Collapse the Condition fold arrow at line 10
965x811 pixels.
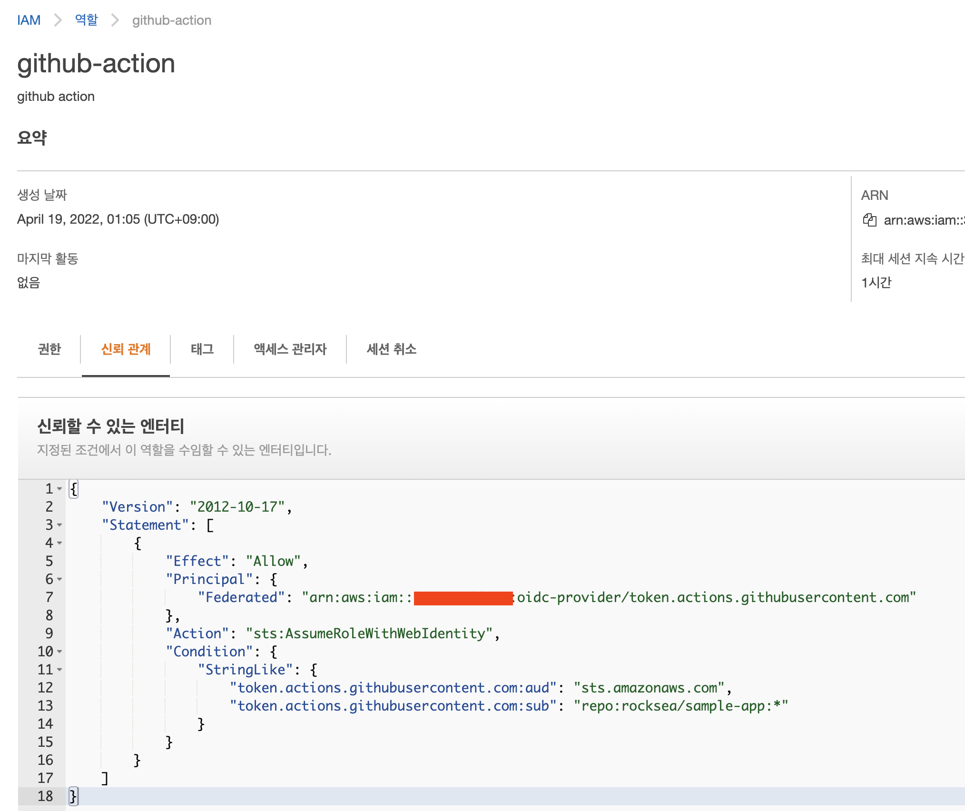(59, 652)
